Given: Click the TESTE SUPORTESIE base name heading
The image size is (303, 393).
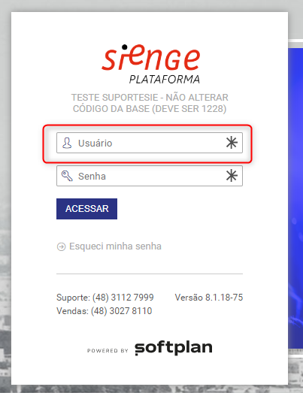Looking at the screenshot, I should 150,97.
